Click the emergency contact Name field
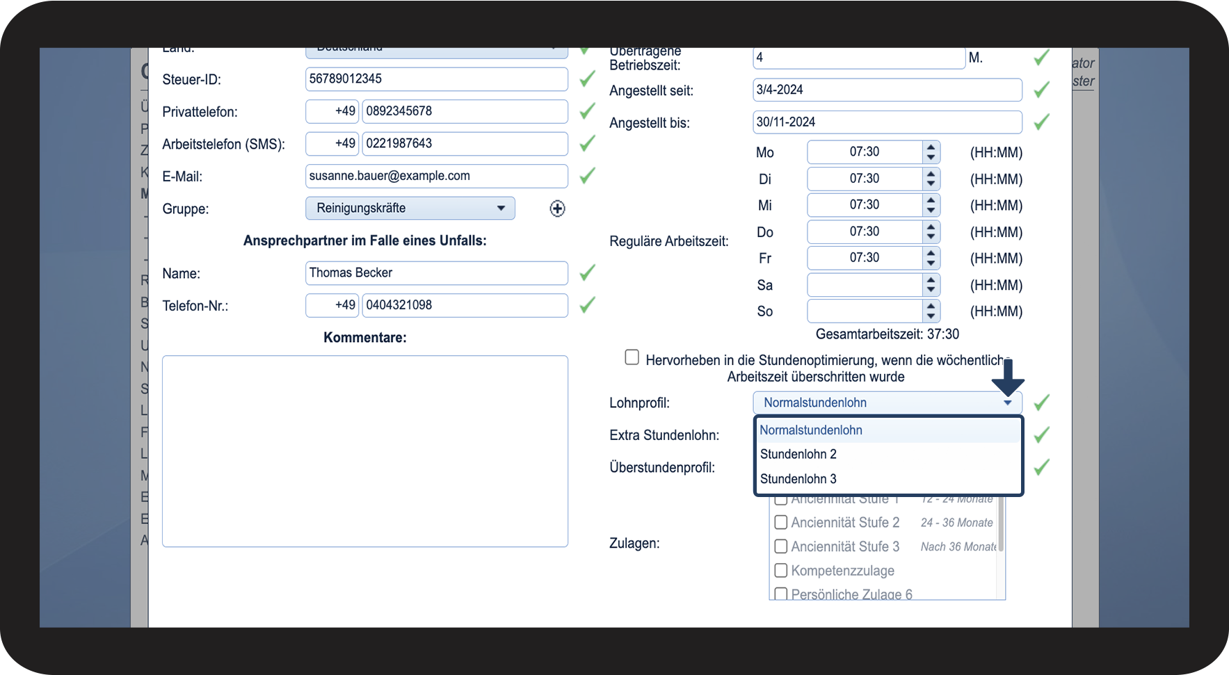Image resolution: width=1229 pixels, height=675 pixels. click(x=437, y=273)
